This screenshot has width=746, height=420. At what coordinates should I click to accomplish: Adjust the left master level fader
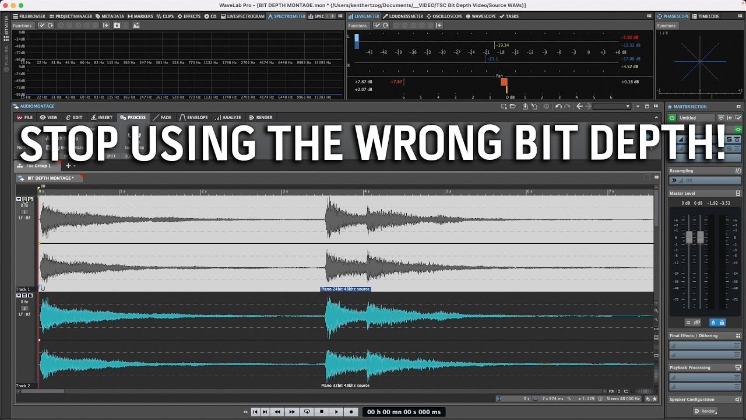pyautogui.click(x=689, y=237)
